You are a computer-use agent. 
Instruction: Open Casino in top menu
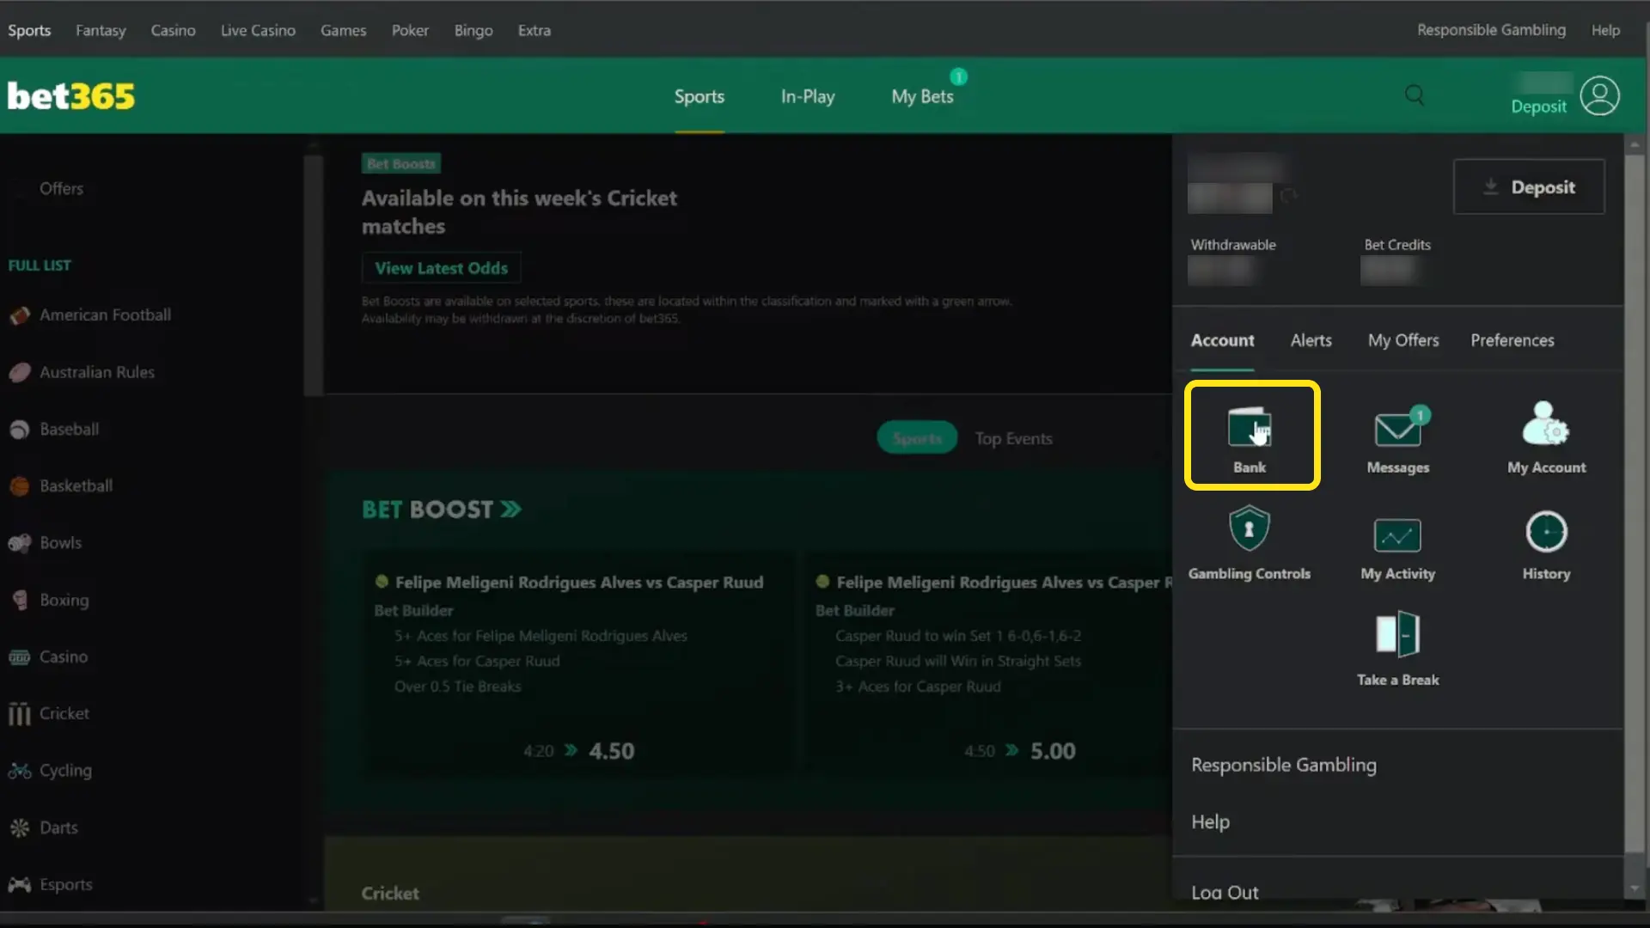point(173,30)
